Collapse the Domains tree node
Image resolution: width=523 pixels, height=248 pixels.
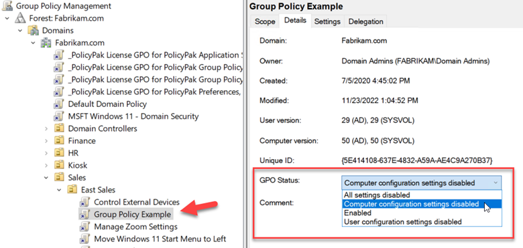(20, 30)
